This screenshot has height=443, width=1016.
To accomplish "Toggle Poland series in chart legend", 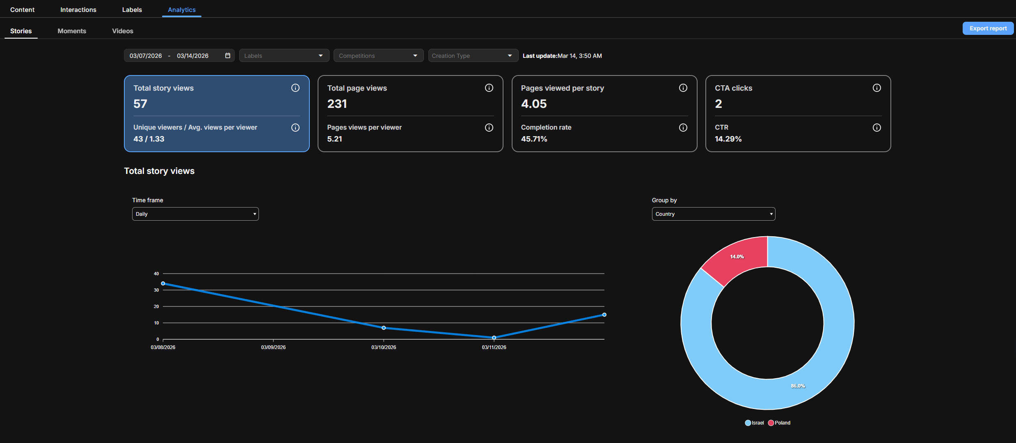I will pyautogui.click(x=779, y=423).
